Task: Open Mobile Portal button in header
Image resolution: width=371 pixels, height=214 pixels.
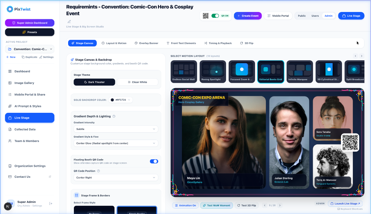Action: click(278, 16)
